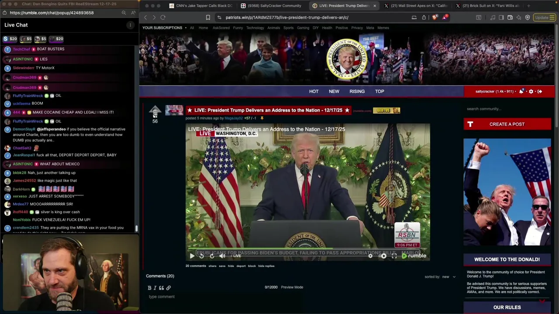Screen dimensions: 559x314
Task: Open the 20 comments link
Action: pyautogui.click(x=196, y=266)
